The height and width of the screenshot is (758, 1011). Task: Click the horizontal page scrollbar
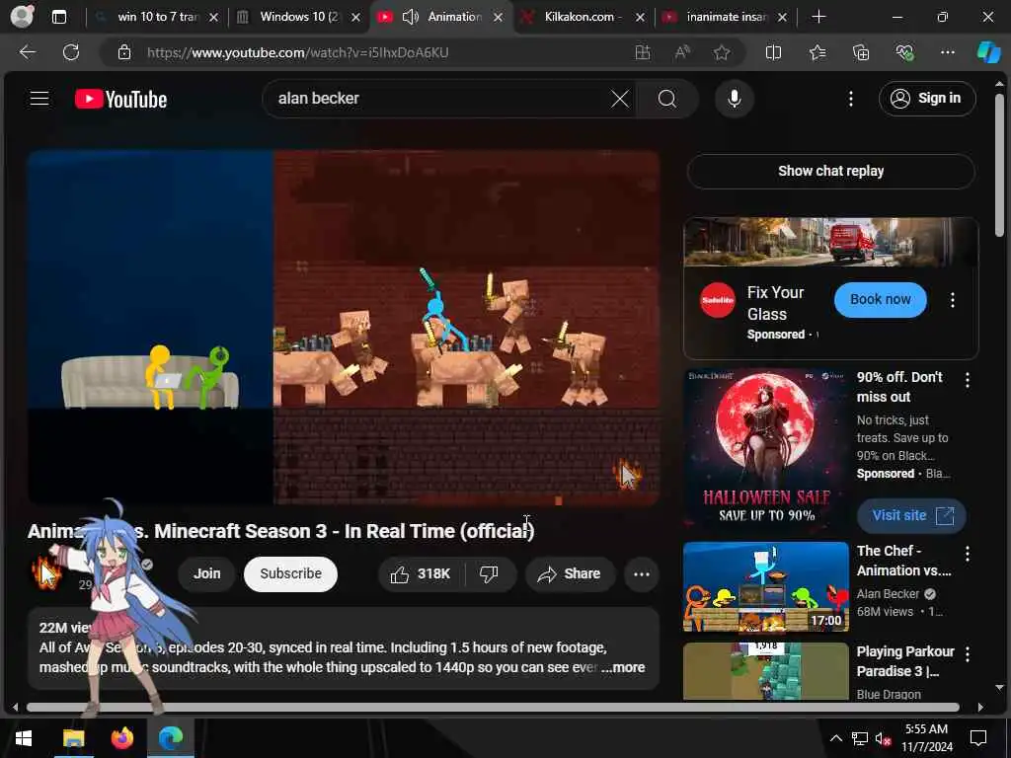point(494,707)
